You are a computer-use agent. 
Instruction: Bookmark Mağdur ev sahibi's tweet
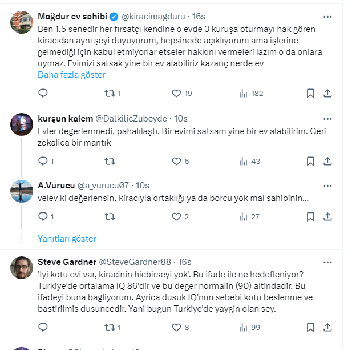(x=310, y=93)
